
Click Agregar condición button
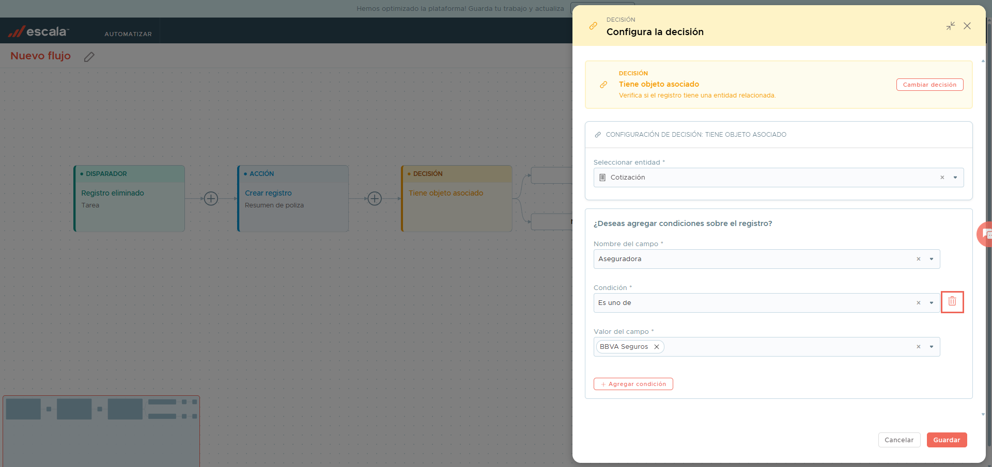(x=633, y=384)
